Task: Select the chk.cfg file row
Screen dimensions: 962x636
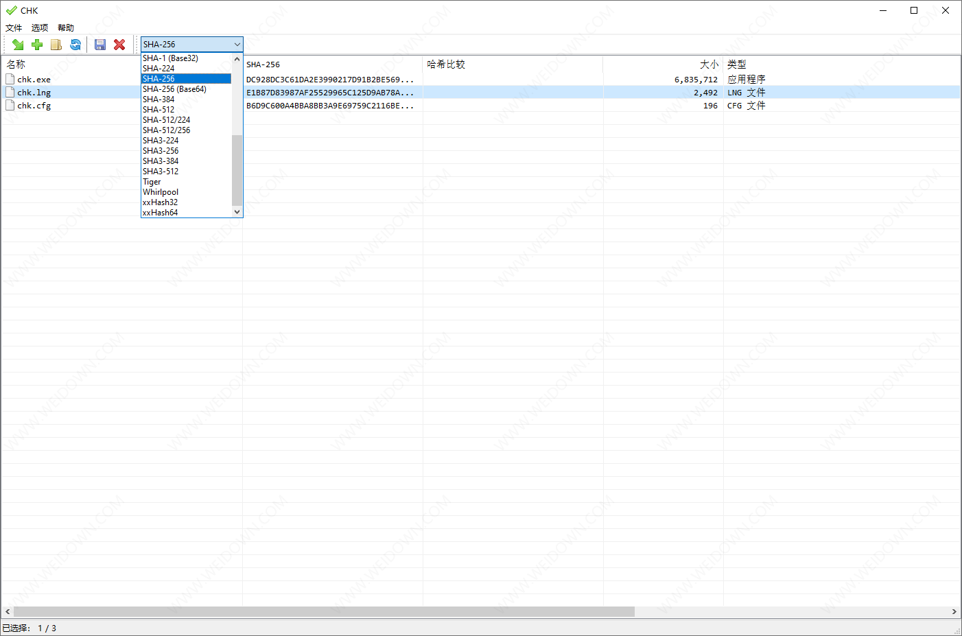Action: coord(480,106)
